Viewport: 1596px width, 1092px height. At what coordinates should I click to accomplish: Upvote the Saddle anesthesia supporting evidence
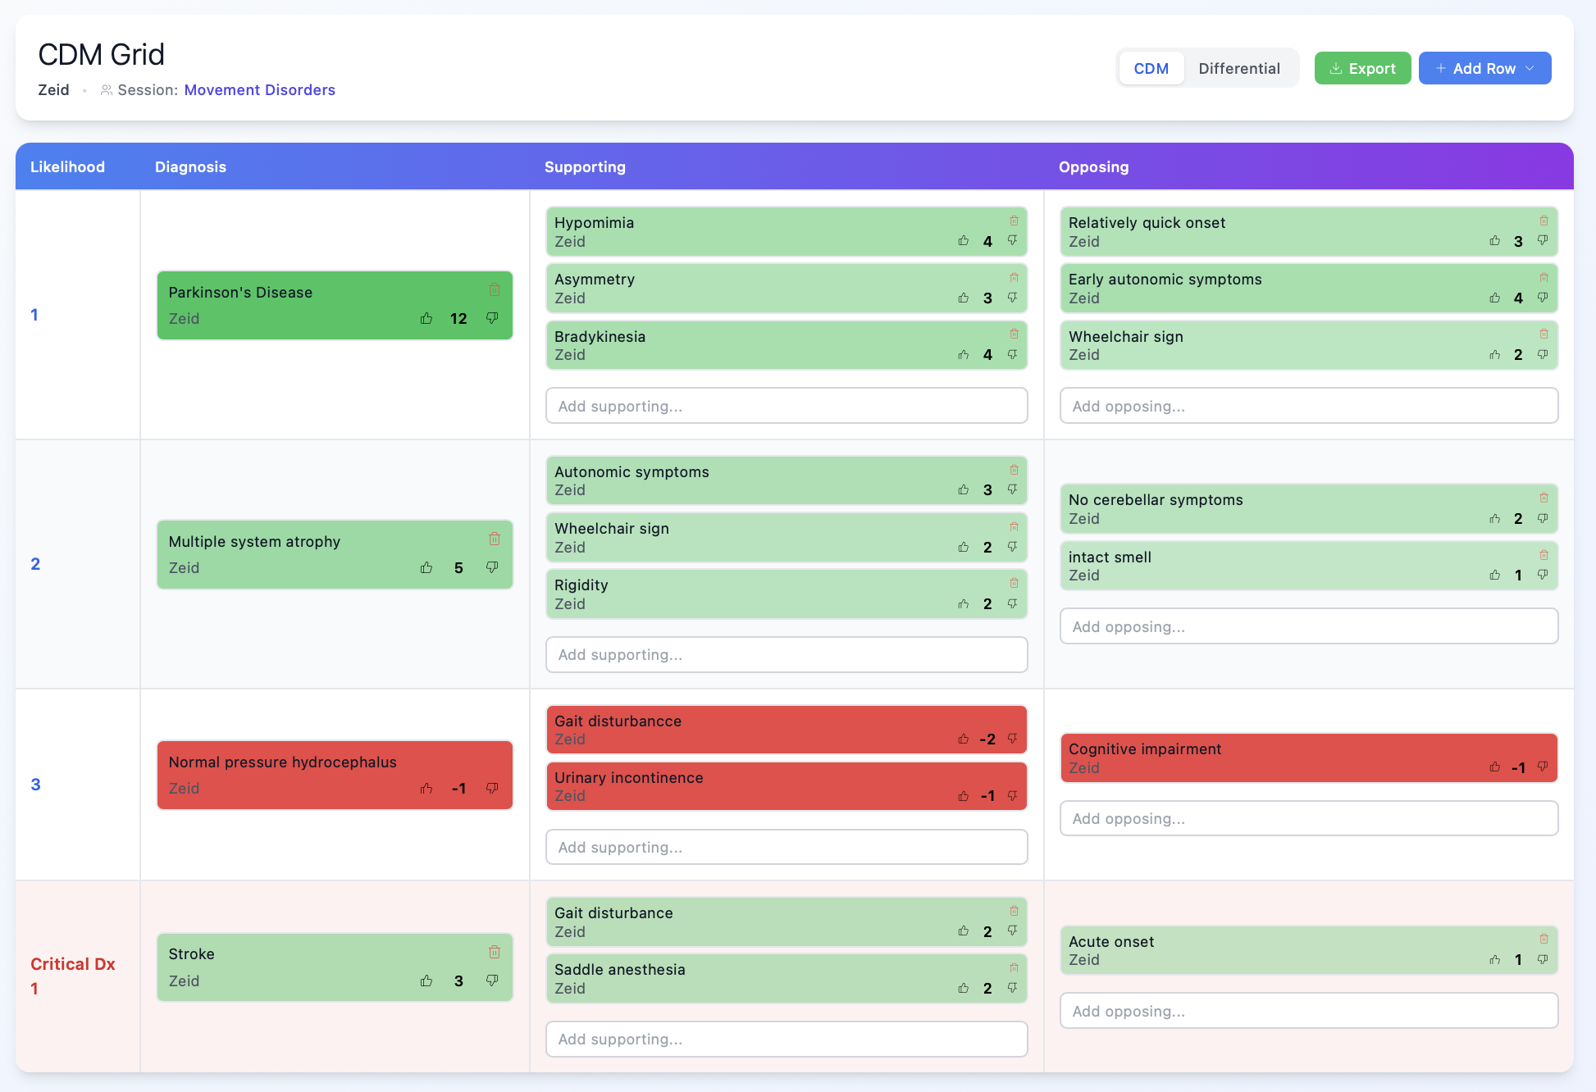[964, 988]
